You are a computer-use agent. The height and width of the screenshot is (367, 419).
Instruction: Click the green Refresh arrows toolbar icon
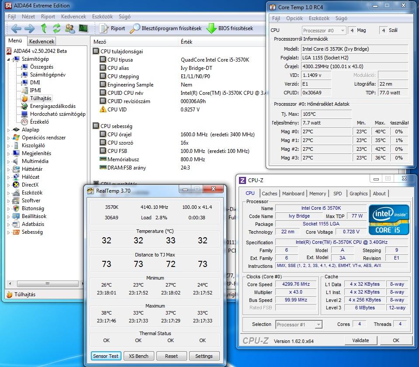click(57, 28)
